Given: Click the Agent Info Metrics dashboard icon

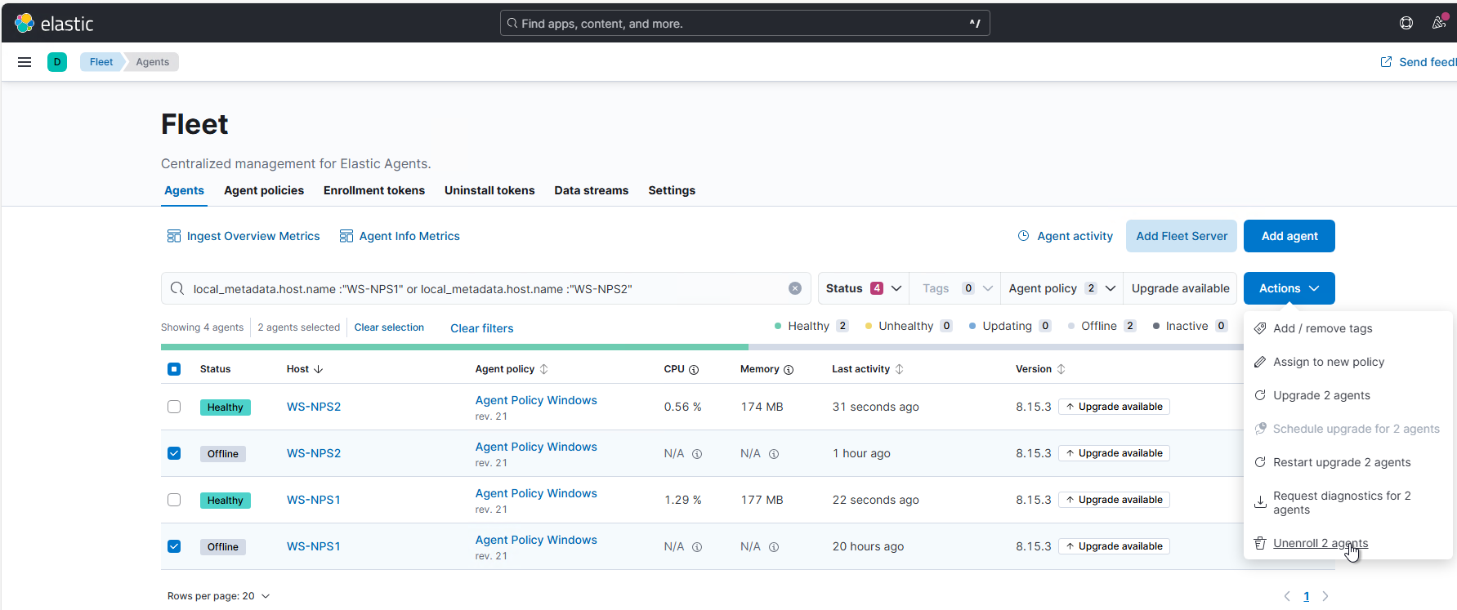Looking at the screenshot, I should pyautogui.click(x=346, y=236).
